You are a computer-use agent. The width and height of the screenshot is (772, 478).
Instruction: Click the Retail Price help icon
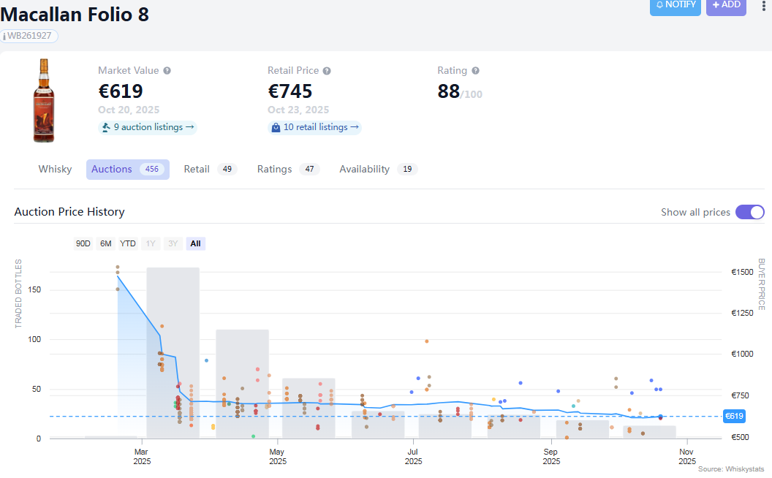(327, 71)
